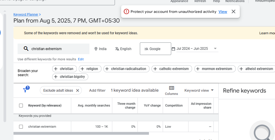Open Appearance in the top bar
275x140 pixels.
(179, 1)
